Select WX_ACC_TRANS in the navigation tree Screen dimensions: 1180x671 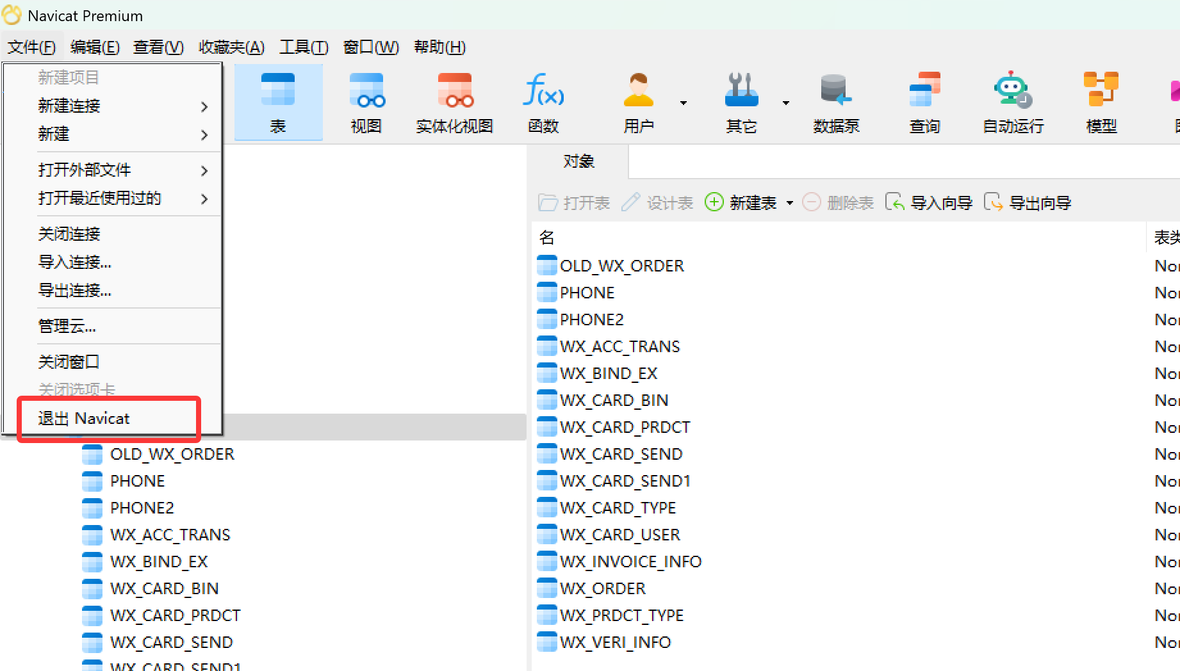(156, 535)
